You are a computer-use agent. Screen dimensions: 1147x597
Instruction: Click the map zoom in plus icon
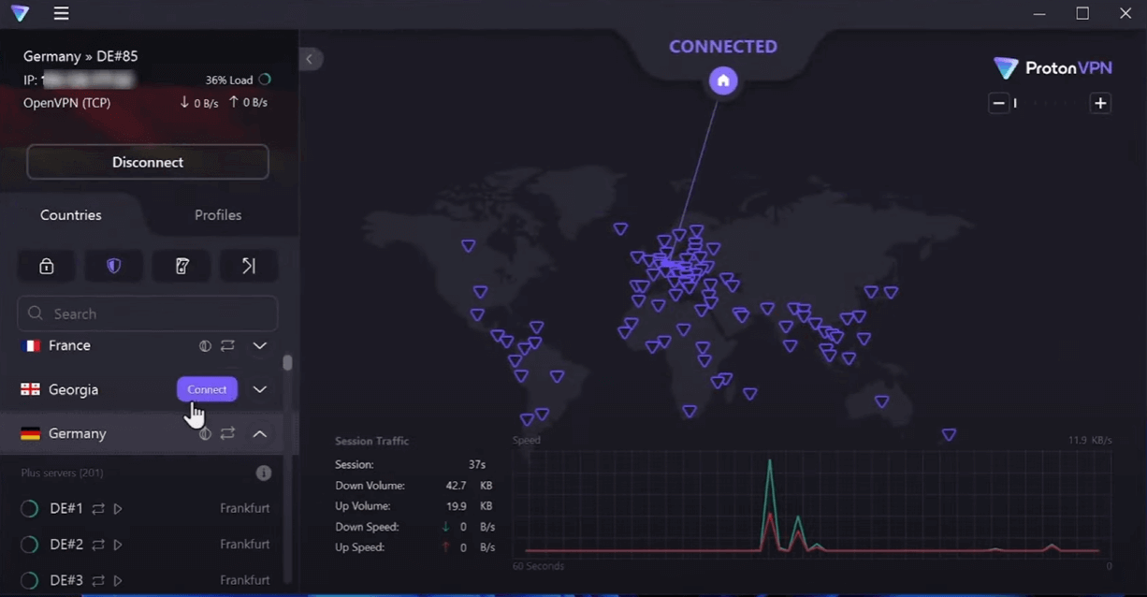click(1100, 103)
